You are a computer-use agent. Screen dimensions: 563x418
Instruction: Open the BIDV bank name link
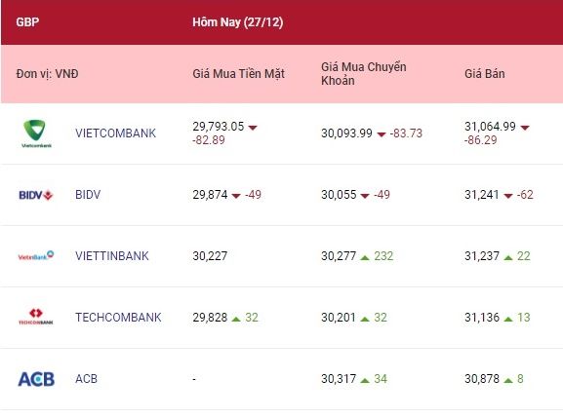point(88,195)
